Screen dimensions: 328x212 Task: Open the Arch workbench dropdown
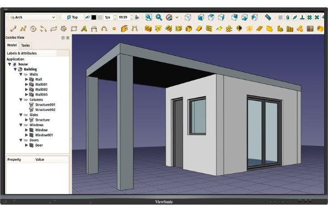[33, 17]
